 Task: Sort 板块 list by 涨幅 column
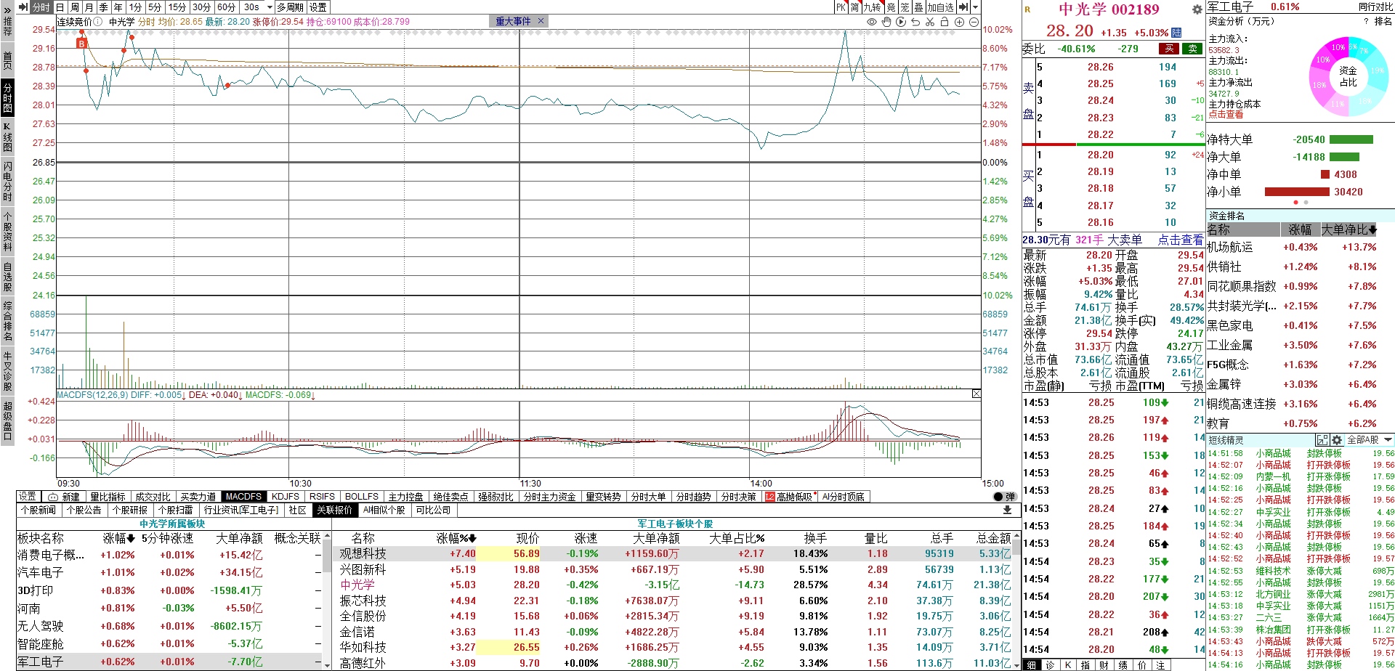[x=118, y=538]
